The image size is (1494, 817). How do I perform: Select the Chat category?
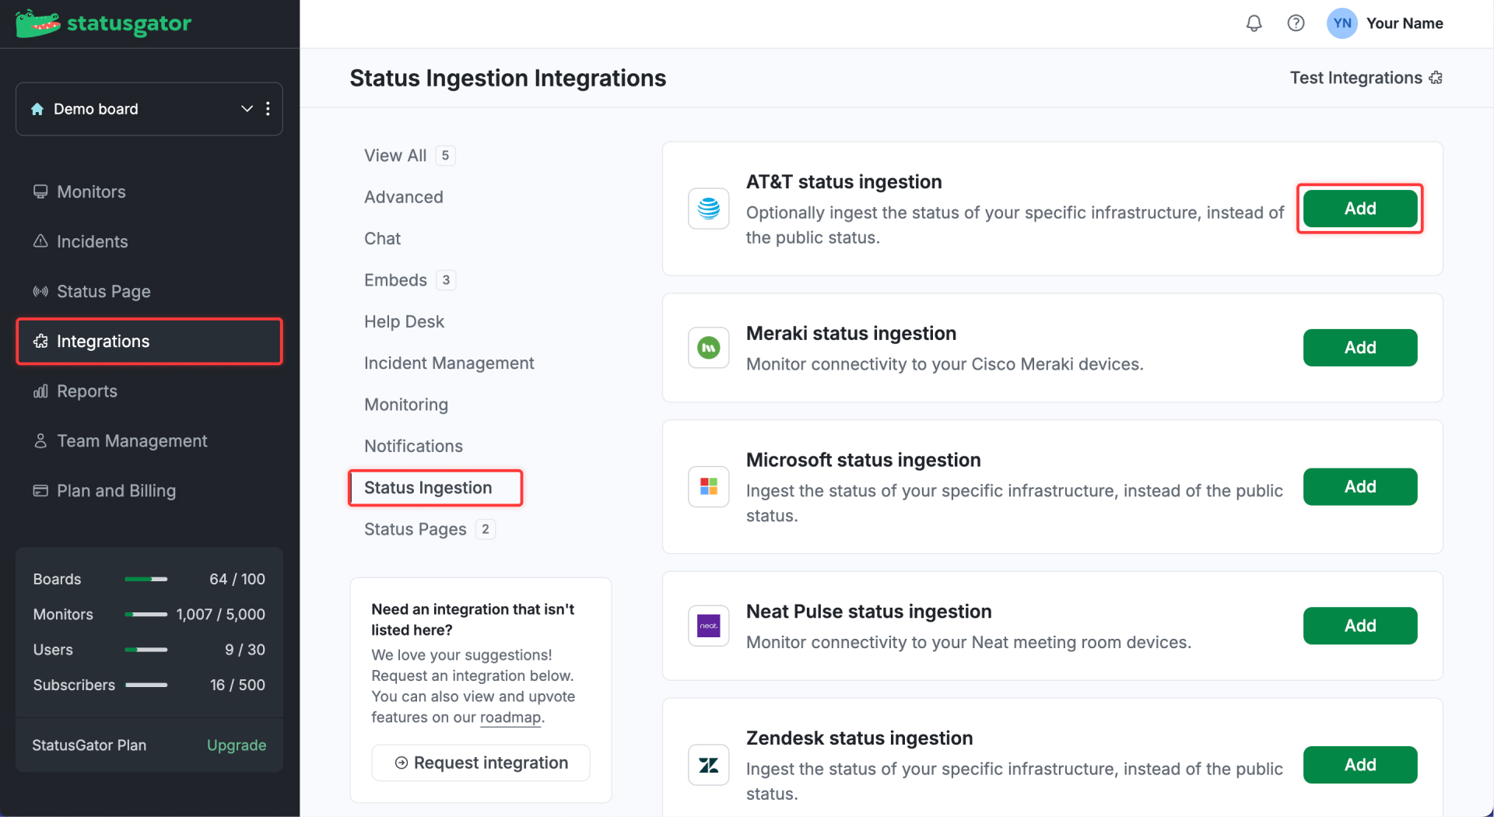point(382,238)
